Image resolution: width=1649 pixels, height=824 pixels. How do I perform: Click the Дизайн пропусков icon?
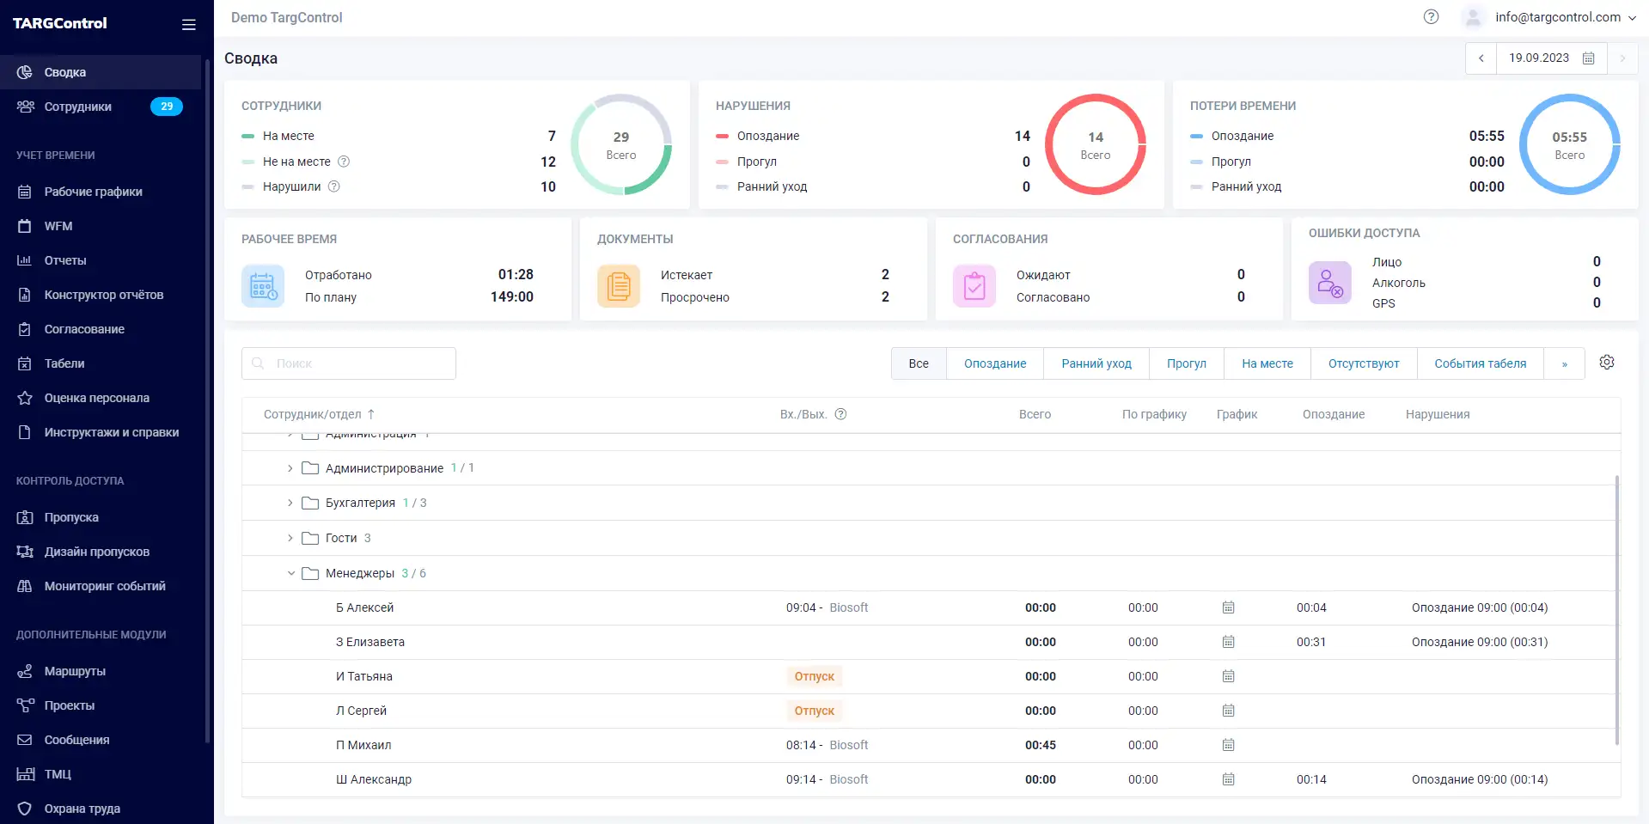25,552
